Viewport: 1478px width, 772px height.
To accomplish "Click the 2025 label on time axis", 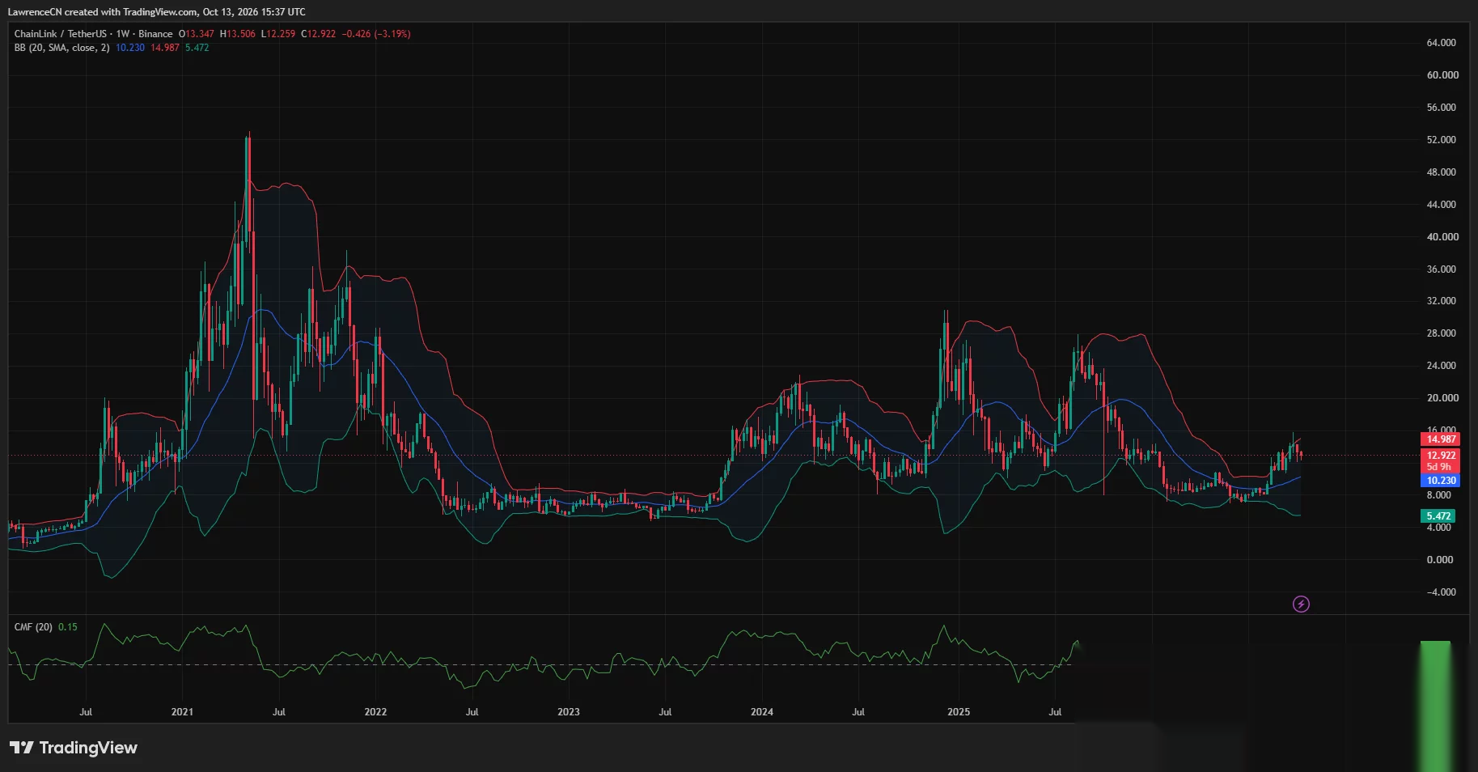I will point(959,712).
